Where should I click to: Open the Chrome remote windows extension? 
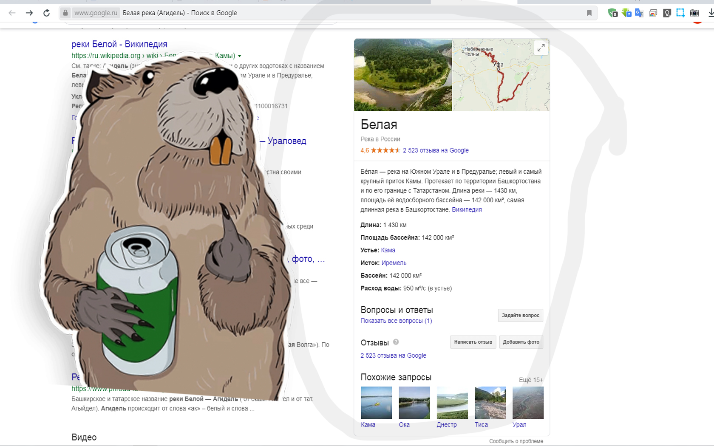[x=653, y=13]
